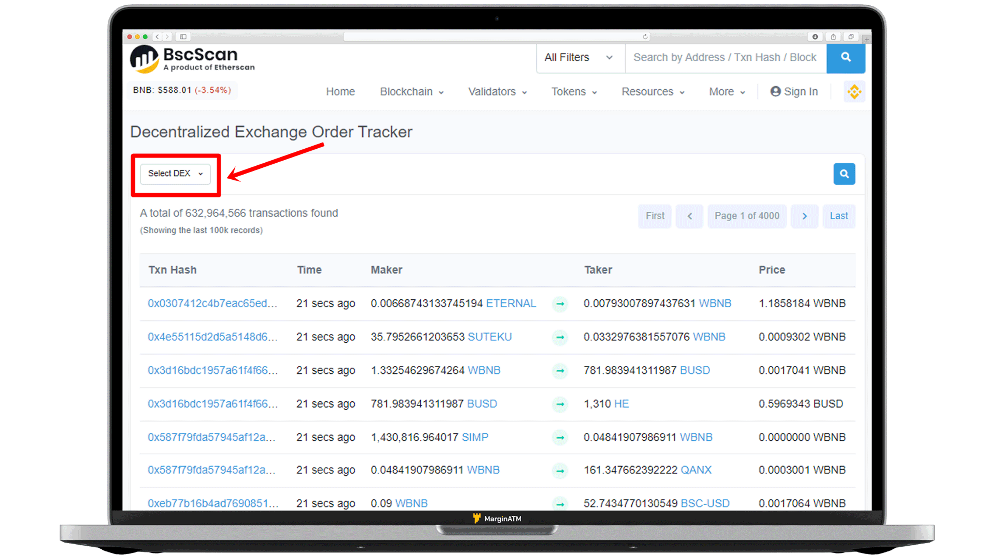Open hash 0x587f79fda57945af12a in SIMP row
This screenshot has width=994, height=559.
coord(212,437)
